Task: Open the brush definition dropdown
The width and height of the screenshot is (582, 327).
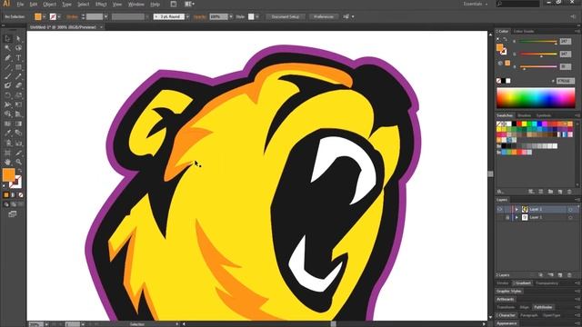Action: pyautogui.click(x=187, y=16)
